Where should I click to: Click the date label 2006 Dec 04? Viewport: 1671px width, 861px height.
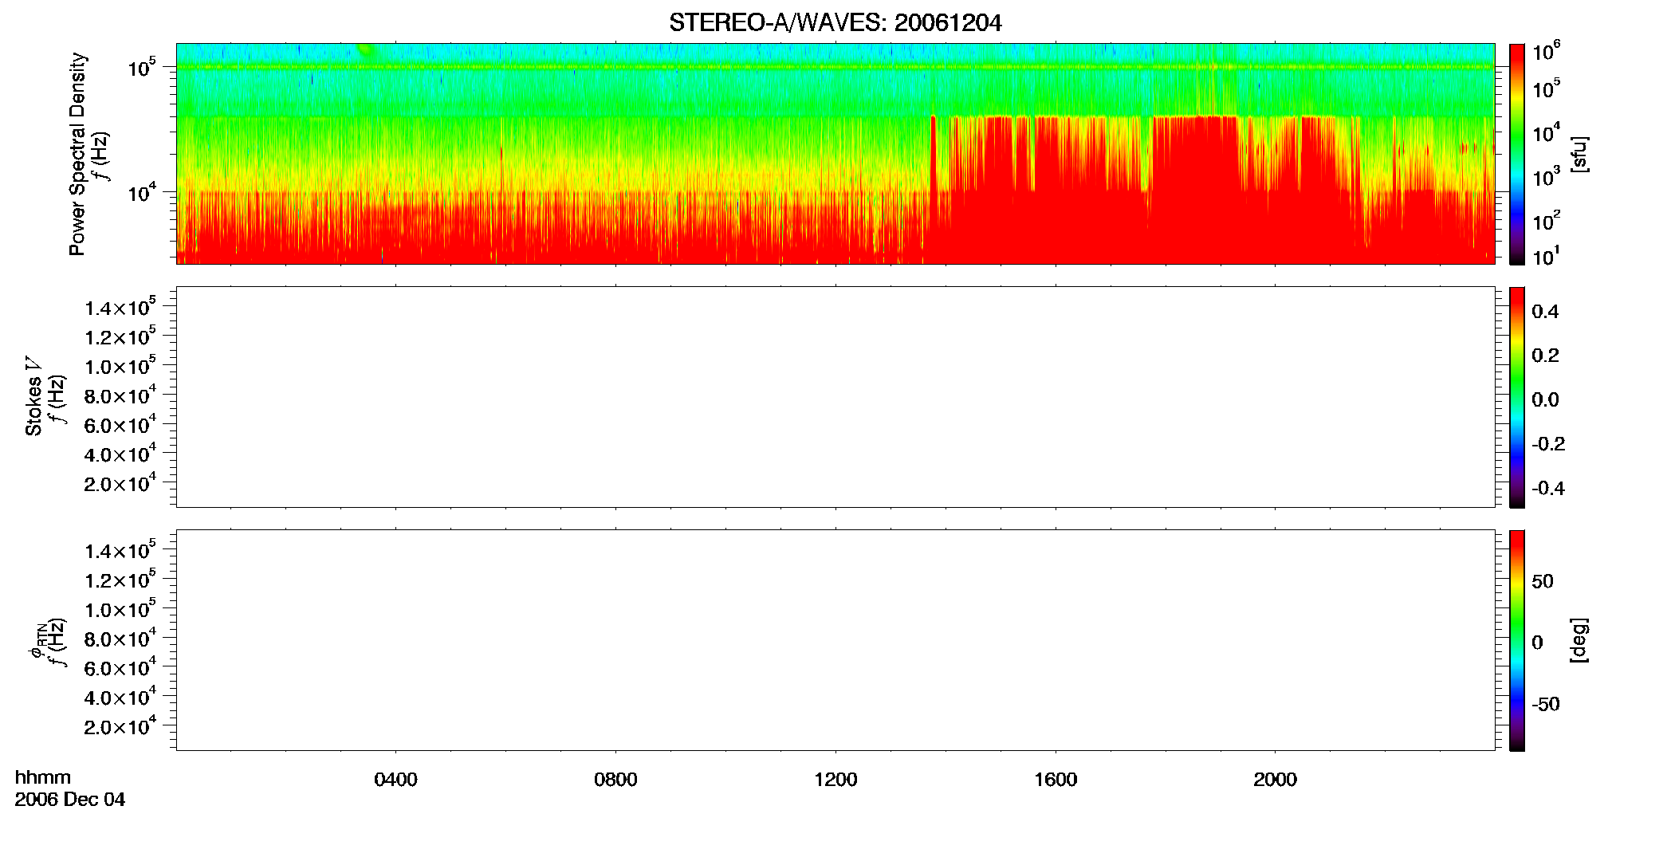pyautogui.click(x=70, y=800)
